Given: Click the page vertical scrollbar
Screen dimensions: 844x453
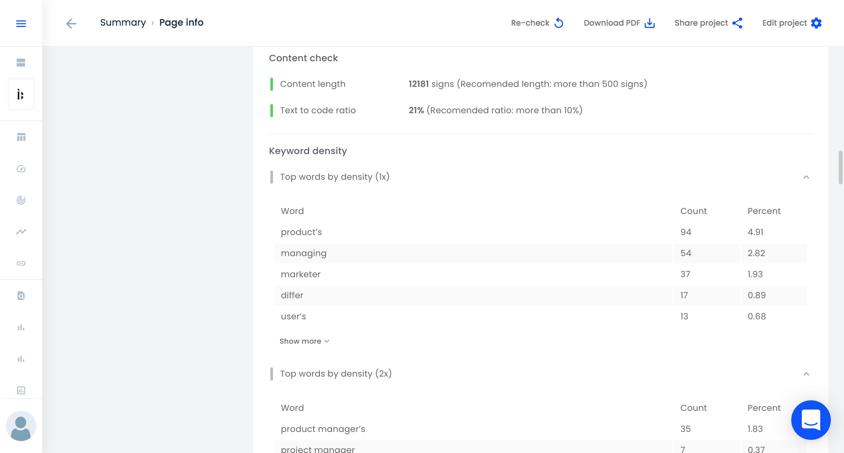Looking at the screenshot, I should 840,168.
